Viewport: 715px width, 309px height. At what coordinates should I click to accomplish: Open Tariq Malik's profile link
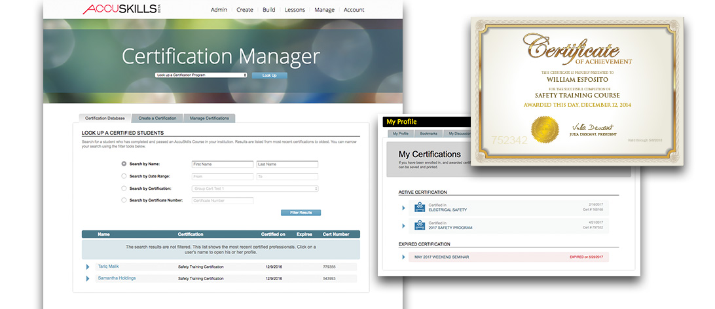[108, 266]
